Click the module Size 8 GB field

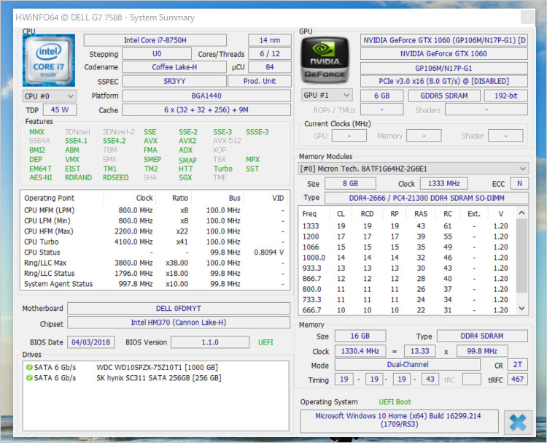350,184
